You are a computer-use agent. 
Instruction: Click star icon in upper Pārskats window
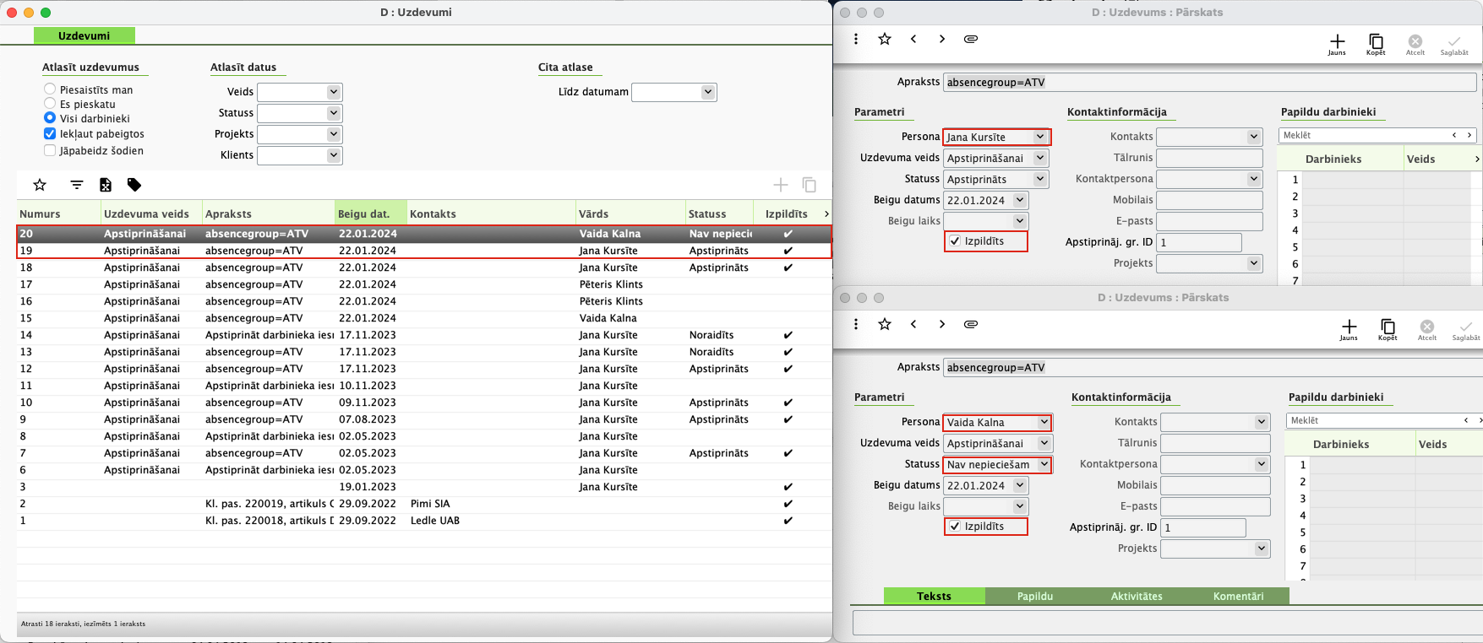pyautogui.click(x=885, y=39)
